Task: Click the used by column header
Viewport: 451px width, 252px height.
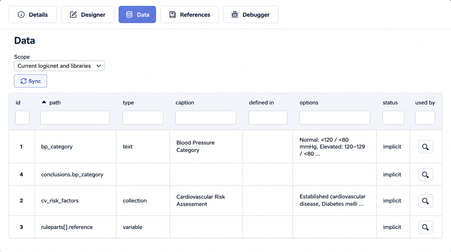Action: (x=425, y=103)
